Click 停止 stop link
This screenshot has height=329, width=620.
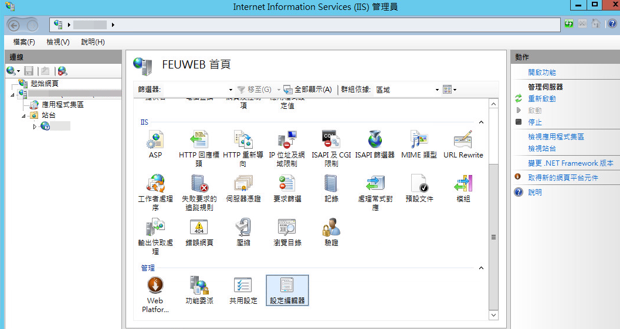[534, 122]
